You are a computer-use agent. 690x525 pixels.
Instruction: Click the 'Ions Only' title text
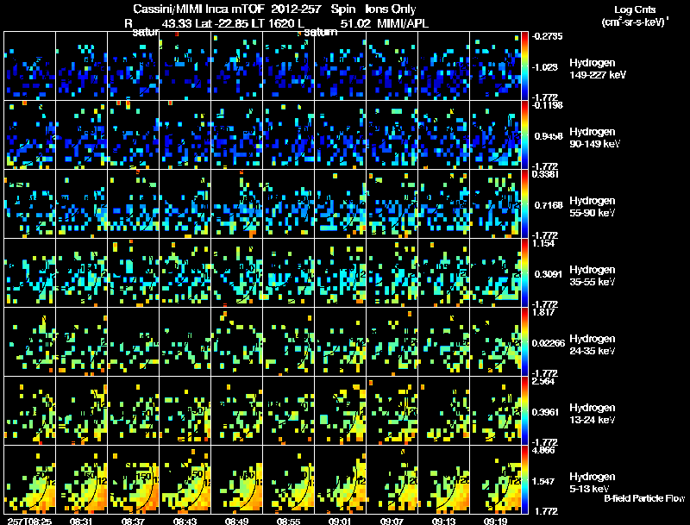click(x=391, y=9)
